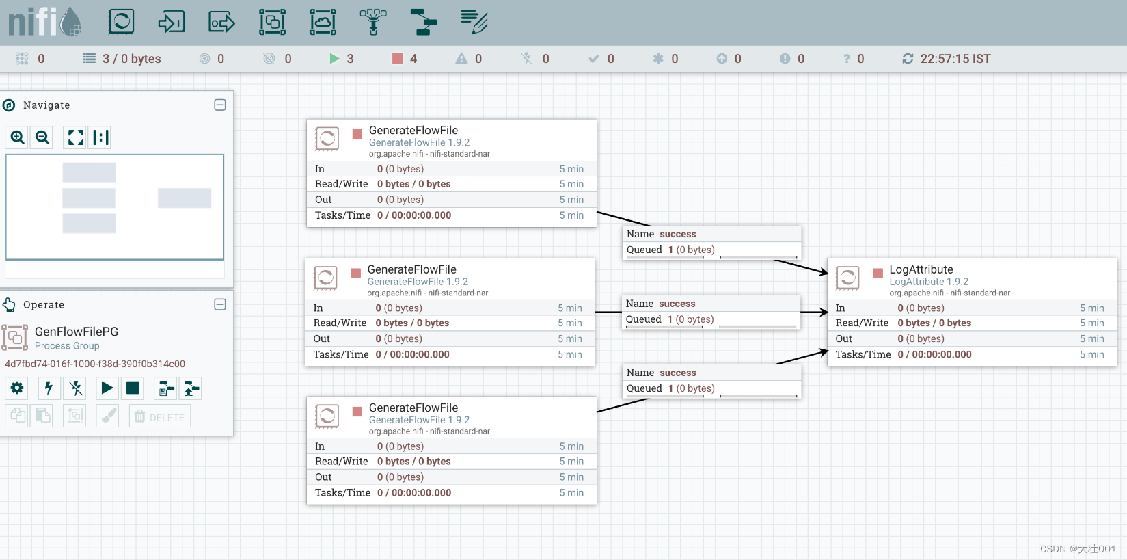Click the stopped components count in status bar
1127x560 pixels.
coord(405,59)
